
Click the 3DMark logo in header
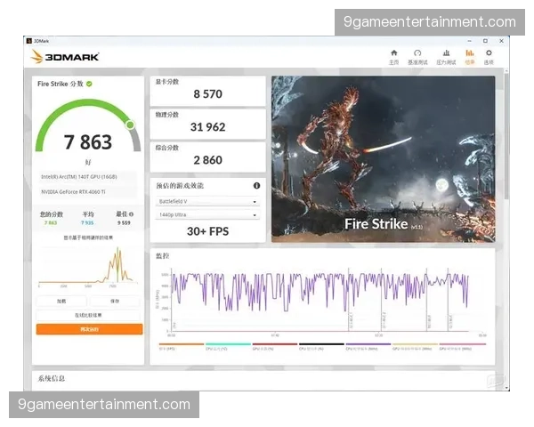[66, 57]
